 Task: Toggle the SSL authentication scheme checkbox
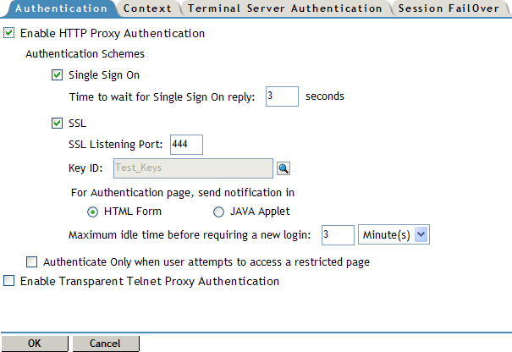(x=58, y=124)
